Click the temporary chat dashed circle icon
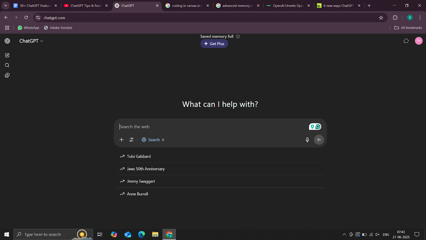This screenshot has height=240, width=426. pos(406,41)
